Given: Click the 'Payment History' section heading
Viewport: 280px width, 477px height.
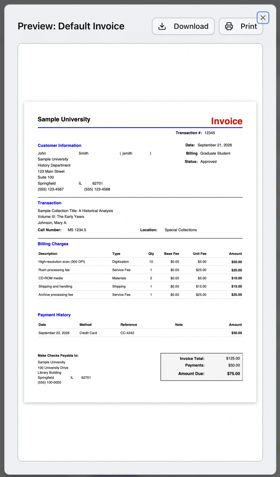Looking at the screenshot, I should point(54,315).
